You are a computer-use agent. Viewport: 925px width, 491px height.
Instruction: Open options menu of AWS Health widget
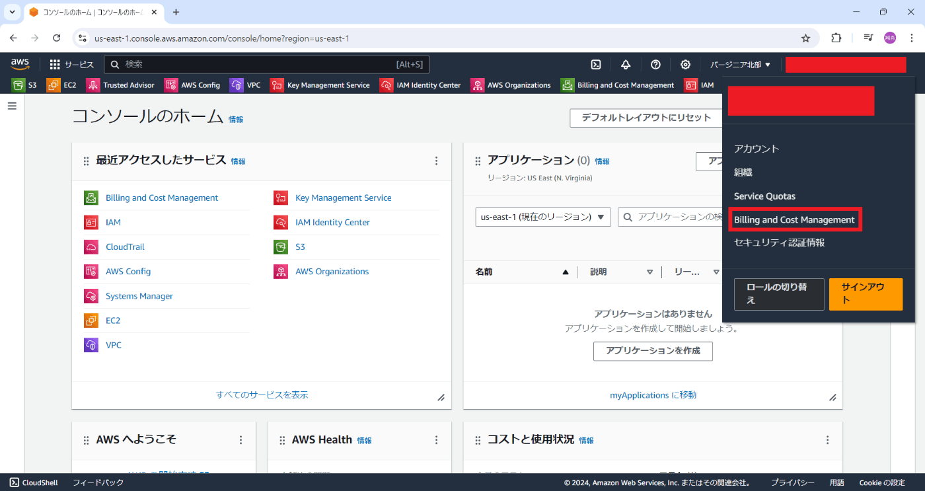[436, 440]
